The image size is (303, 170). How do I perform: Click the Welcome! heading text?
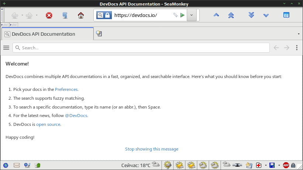17,64
